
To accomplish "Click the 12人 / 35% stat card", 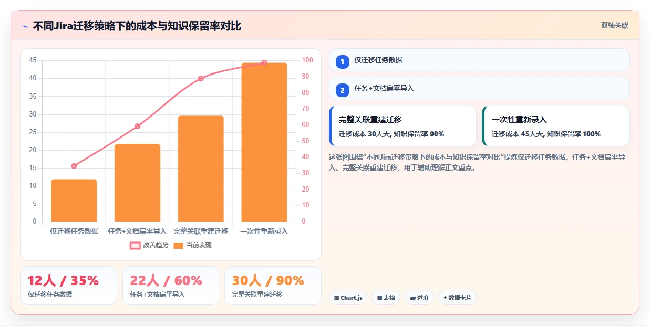I will pyautogui.click(x=68, y=286).
